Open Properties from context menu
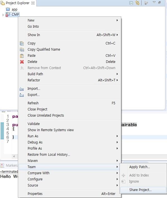The width and height of the screenshot is (167, 198). (x=70, y=194)
